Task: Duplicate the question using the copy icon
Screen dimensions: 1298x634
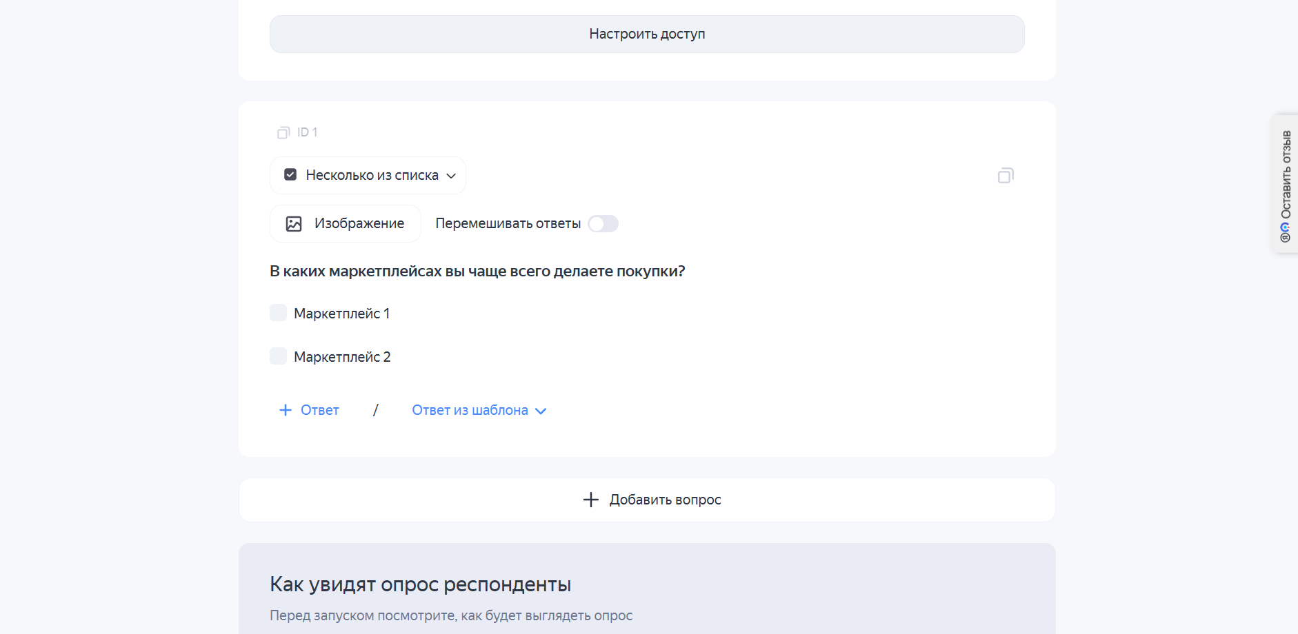Action: [1006, 176]
